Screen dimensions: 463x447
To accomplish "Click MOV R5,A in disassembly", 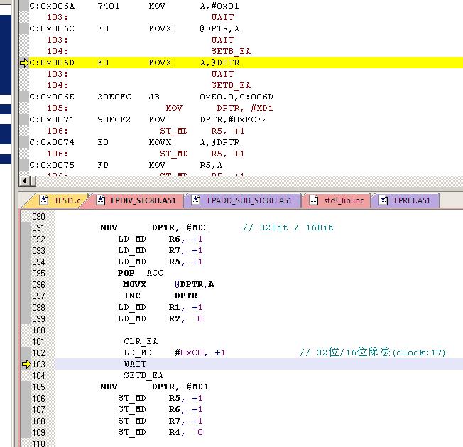I will tap(185, 165).
